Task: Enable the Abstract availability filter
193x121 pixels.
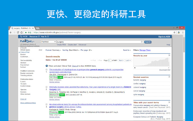Action: [23, 63]
